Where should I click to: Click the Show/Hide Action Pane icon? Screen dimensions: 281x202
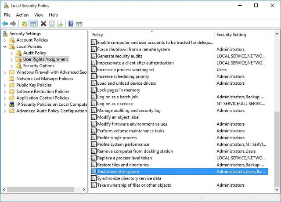pos(79,24)
